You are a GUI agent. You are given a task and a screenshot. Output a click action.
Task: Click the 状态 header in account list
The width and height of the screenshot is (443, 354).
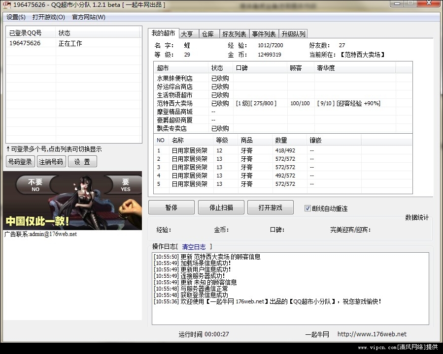pyautogui.click(x=98, y=33)
